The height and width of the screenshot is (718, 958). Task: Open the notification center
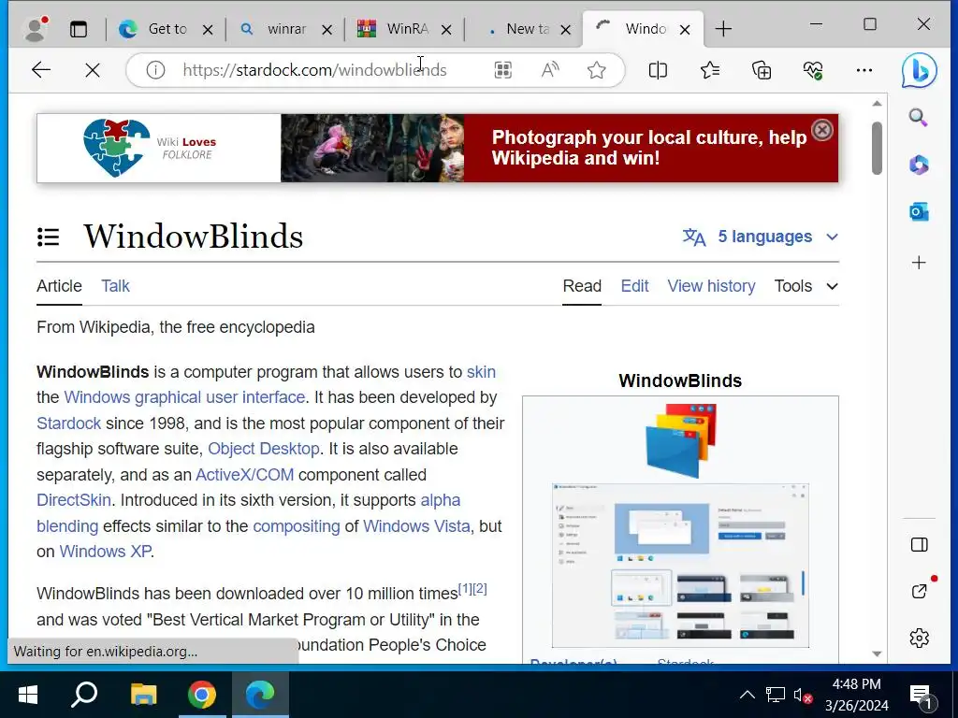point(922,696)
